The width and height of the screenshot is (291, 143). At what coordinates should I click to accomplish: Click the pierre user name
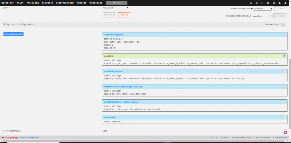(6, 8)
